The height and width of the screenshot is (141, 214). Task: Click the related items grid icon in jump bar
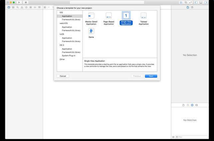coord(45,7)
